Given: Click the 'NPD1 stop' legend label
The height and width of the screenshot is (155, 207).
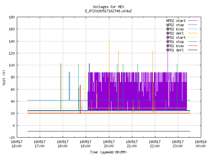Looking at the screenshot, I should point(175,42).
